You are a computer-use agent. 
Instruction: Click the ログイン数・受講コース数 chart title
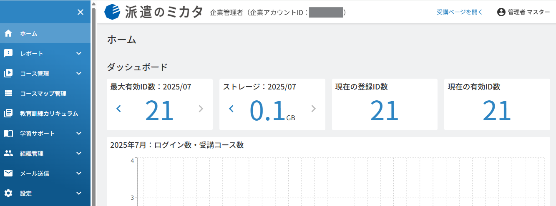(x=177, y=145)
